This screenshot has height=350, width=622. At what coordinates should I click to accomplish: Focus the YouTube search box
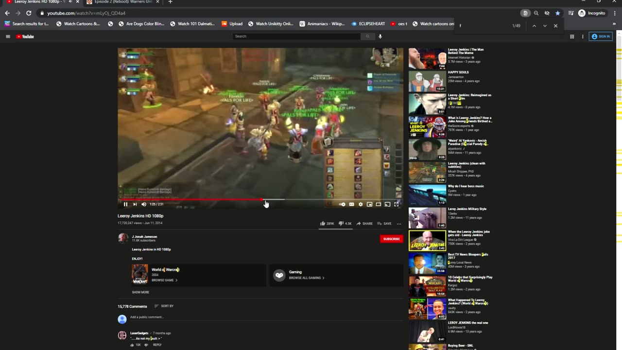point(296,36)
